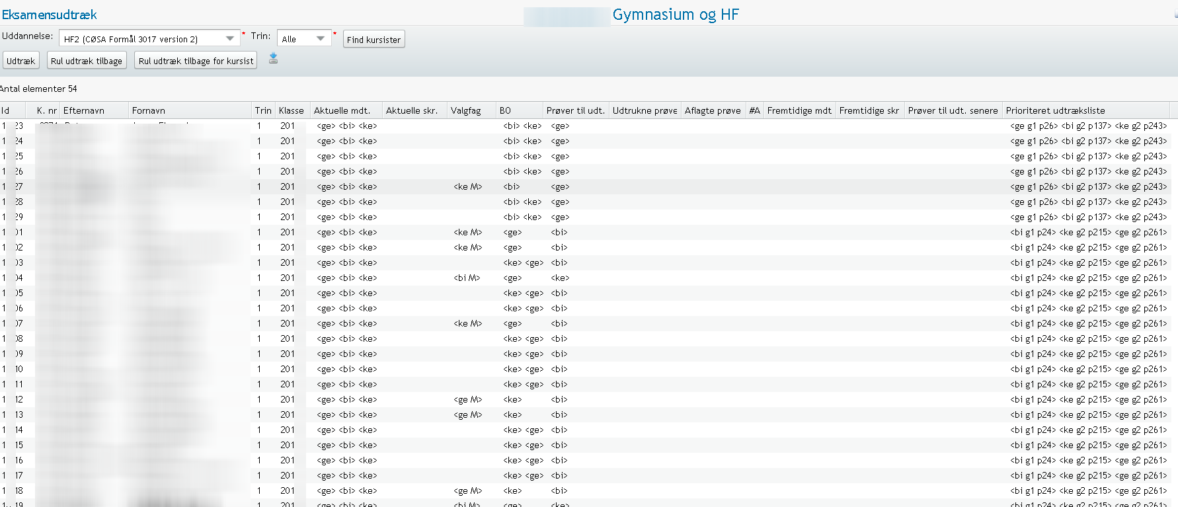Viewport: 1178px width, 507px height.
Task: Sort by the Valgfag column header
Action: (x=472, y=110)
